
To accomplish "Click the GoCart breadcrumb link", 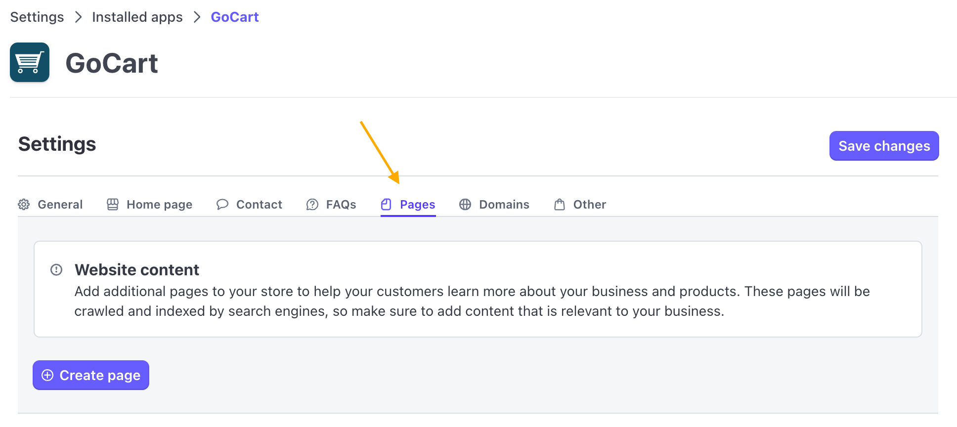I will pyautogui.click(x=234, y=16).
